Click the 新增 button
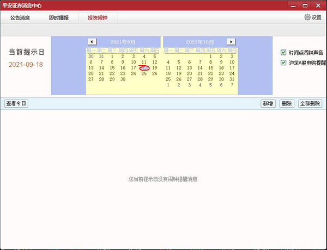The image size is (327, 250). 268,103
